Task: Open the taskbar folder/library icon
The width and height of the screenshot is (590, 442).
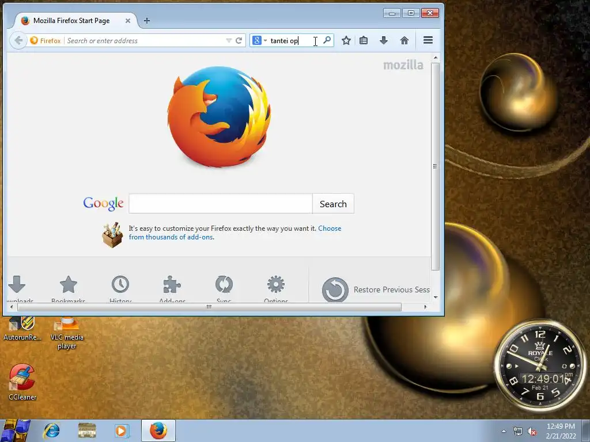Action: coord(87,430)
